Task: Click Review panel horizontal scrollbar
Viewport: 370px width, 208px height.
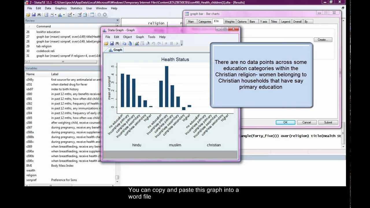Action: [63, 62]
